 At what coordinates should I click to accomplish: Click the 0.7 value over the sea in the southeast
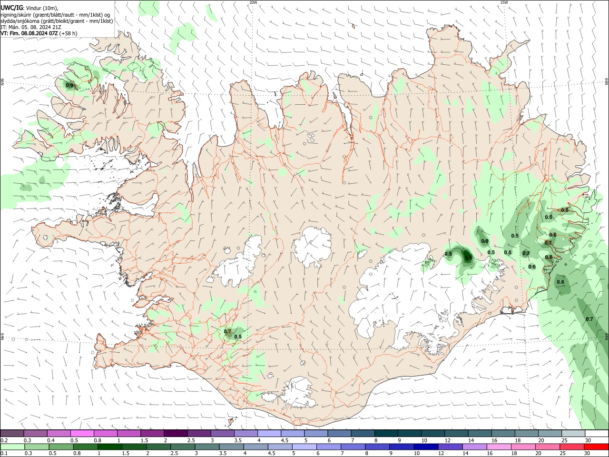pyautogui.click(x=589, y=319)
